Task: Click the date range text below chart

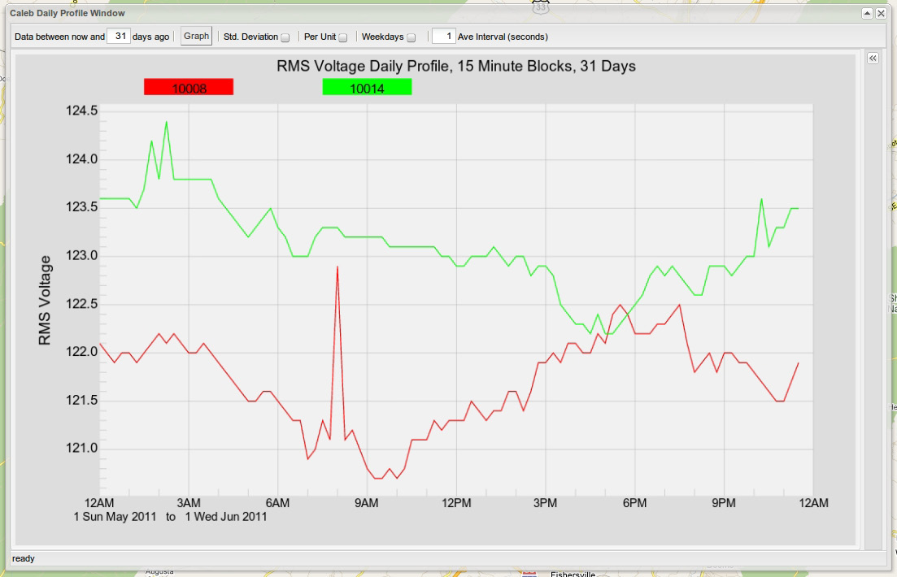Action: click(x=170, y=517)
